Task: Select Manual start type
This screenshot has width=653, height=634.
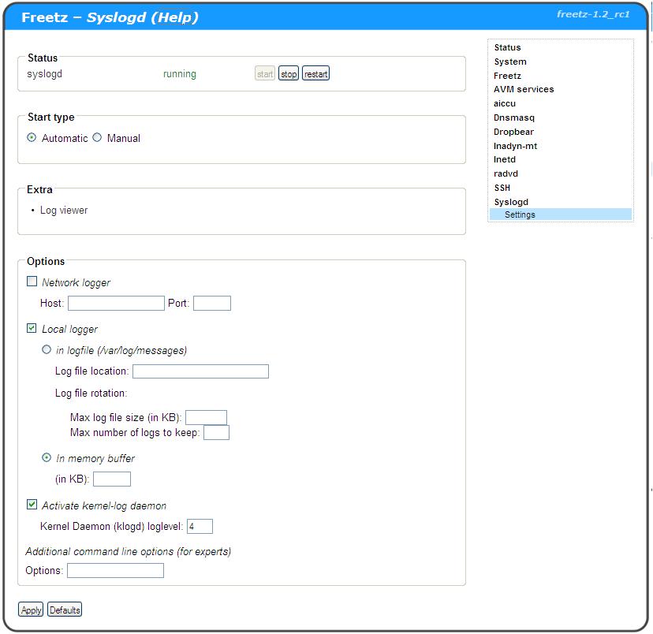Action: (98, 138)
